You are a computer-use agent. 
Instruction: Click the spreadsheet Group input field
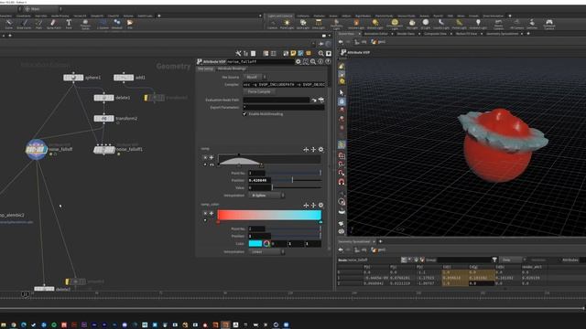(x=463, y=260)
